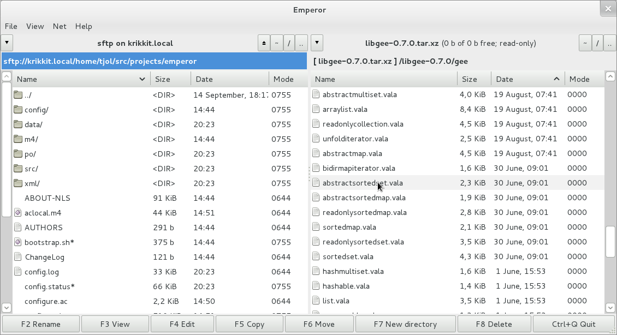
Task: Open the File menu
Action: point(11,26)
